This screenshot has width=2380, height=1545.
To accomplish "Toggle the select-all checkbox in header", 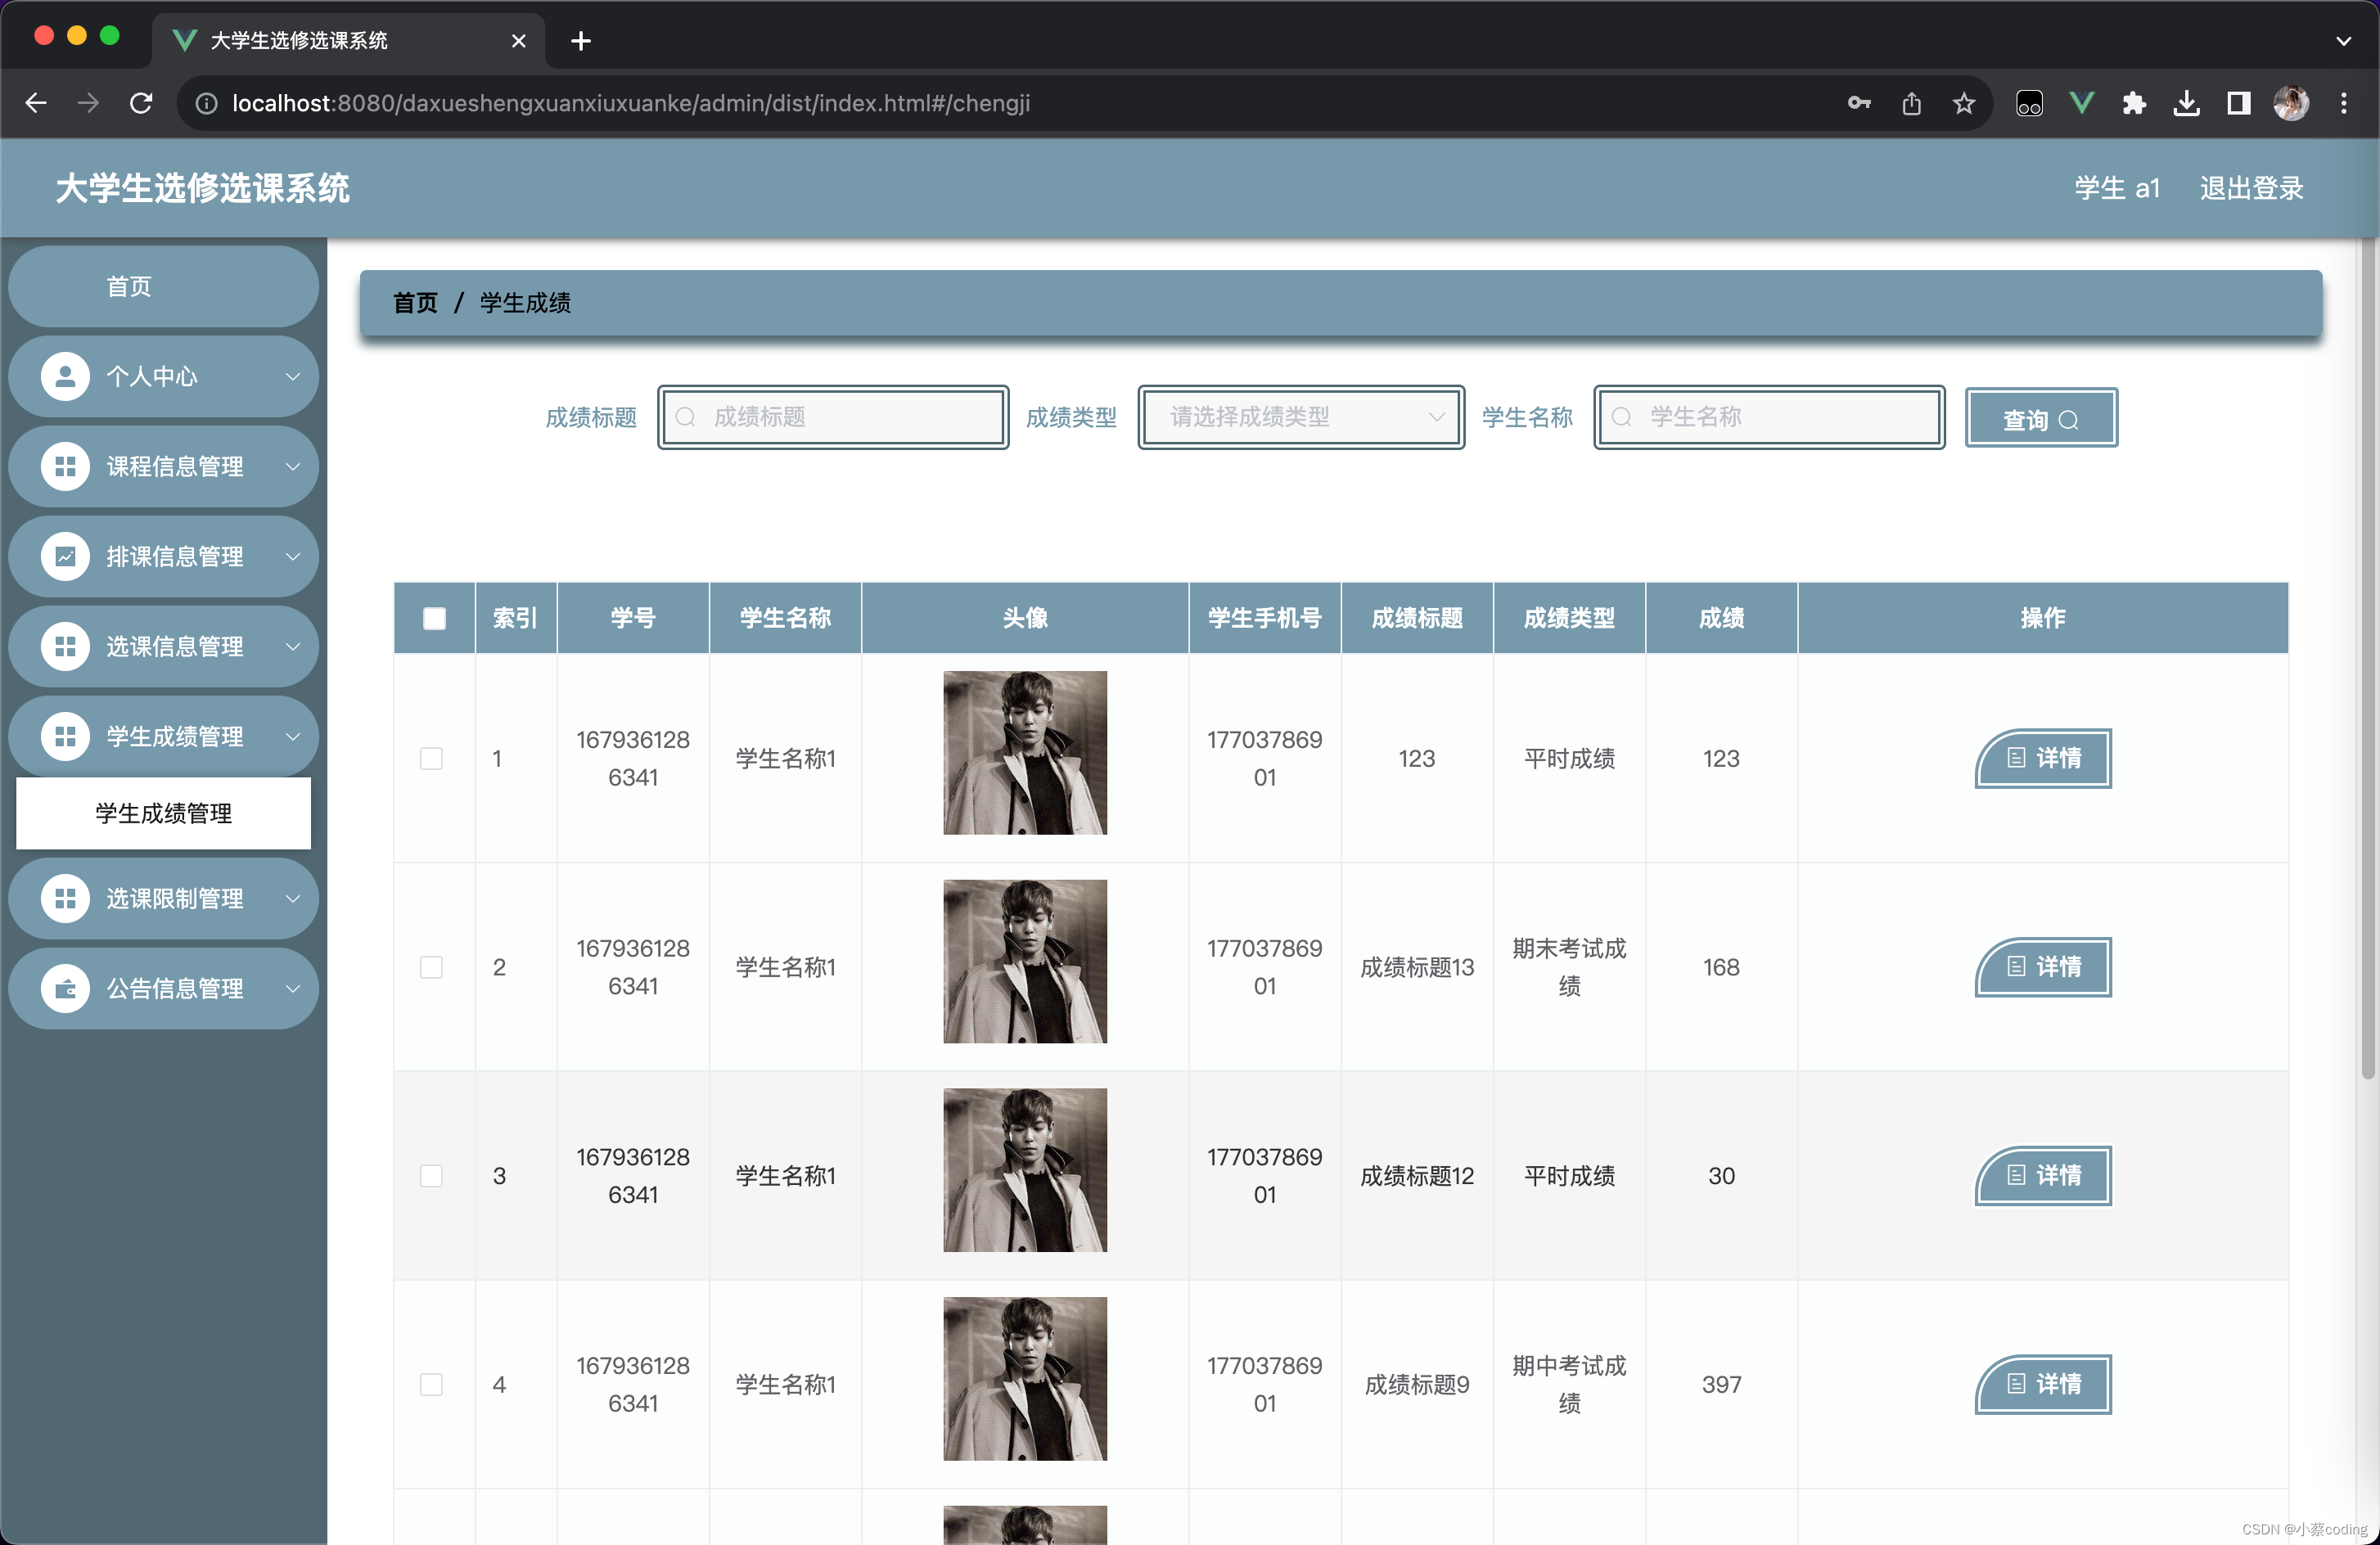I will coord(434,617).
